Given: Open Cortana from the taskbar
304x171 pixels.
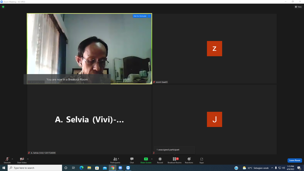Looking at the screenshot, I should pos(66,168).
